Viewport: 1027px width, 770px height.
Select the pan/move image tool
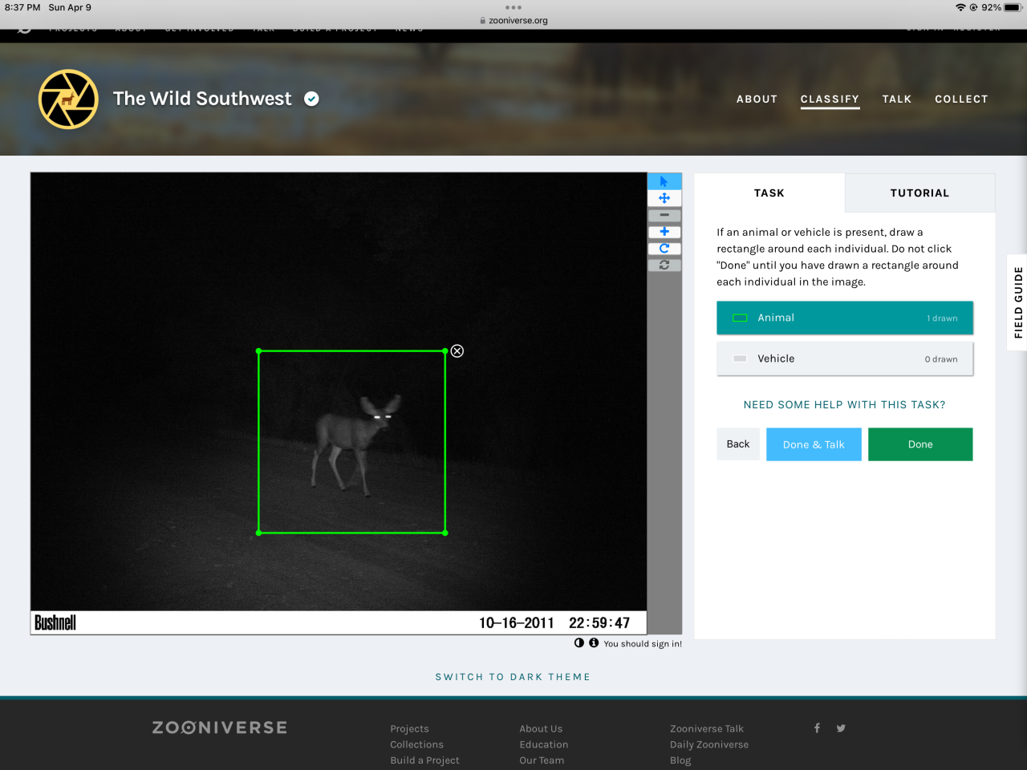click(664, 198)
